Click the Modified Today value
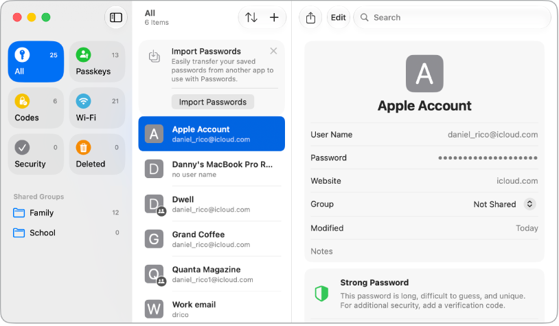 [x=527, y=228]
